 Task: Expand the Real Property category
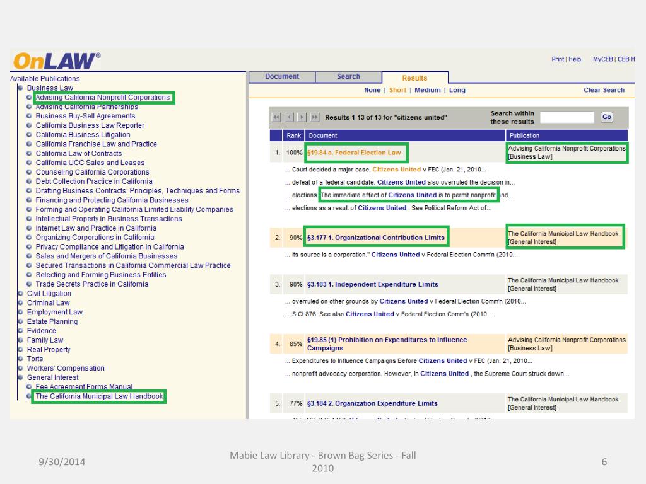click(20, 349)
